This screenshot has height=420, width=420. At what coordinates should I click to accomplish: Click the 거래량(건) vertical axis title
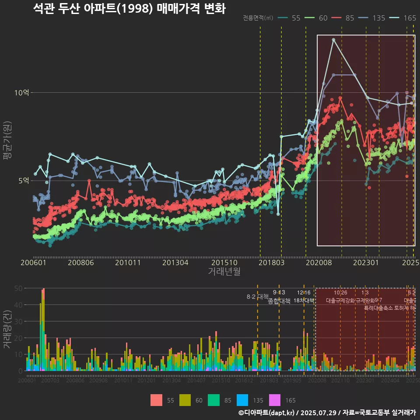(x=7, y=329)
